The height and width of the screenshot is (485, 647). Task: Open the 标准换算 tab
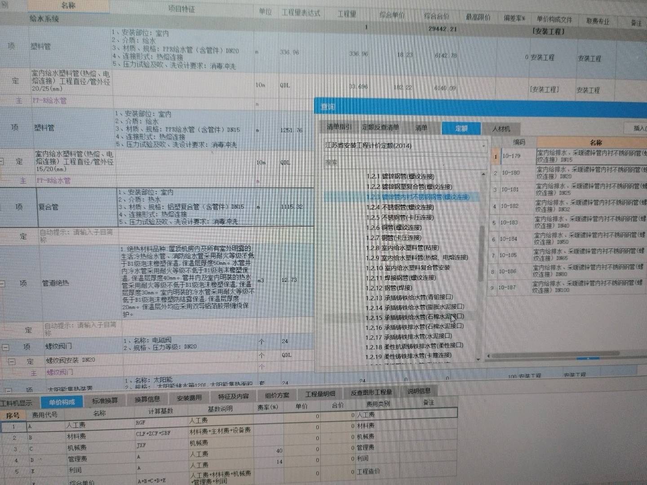tap(105, 401)
